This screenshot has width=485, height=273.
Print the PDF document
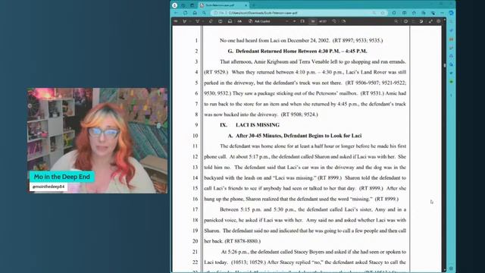(406, 21)
